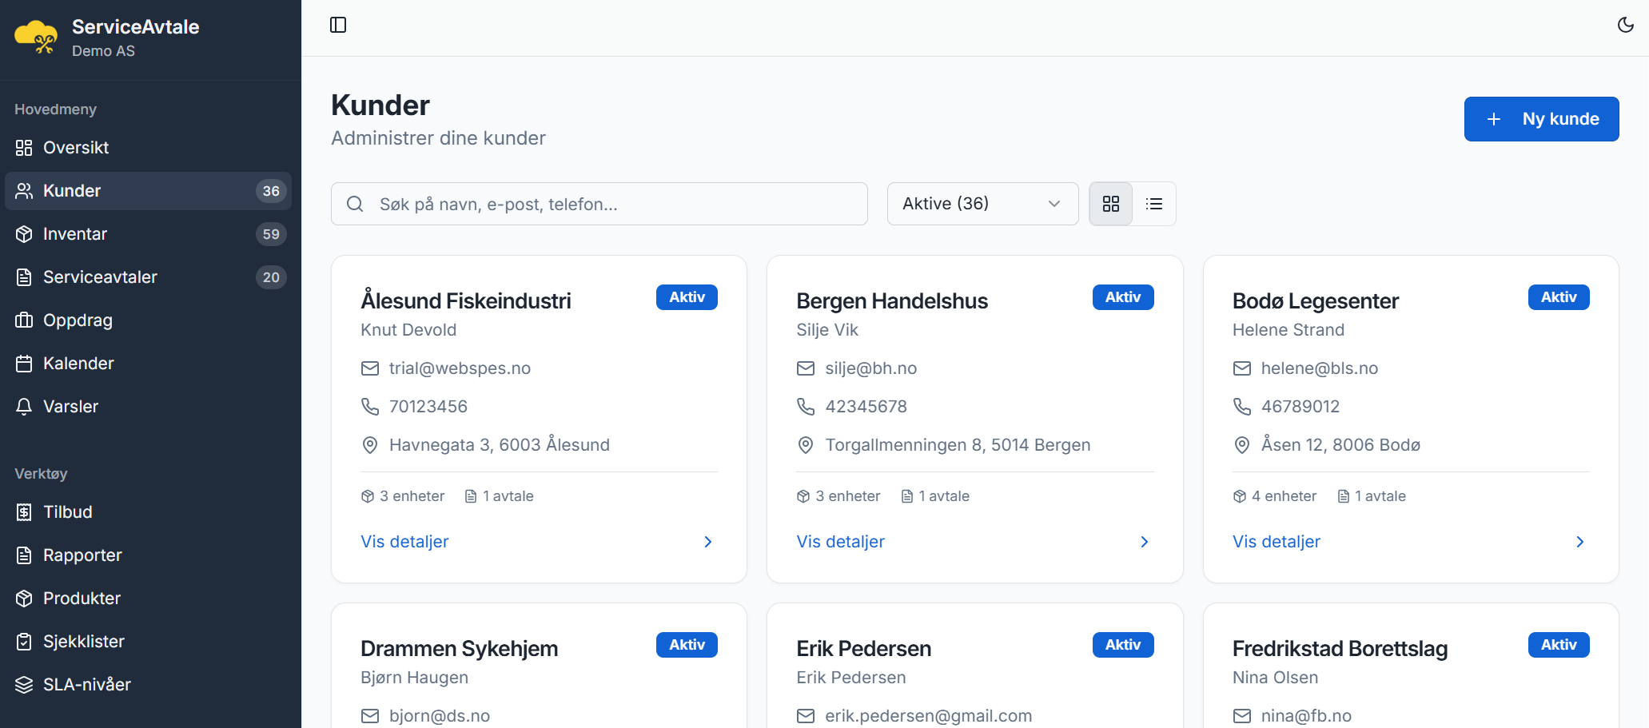1649x728 pixels.
Task: Open Oversikt from the sidebar menu
Action: (76, 148)
